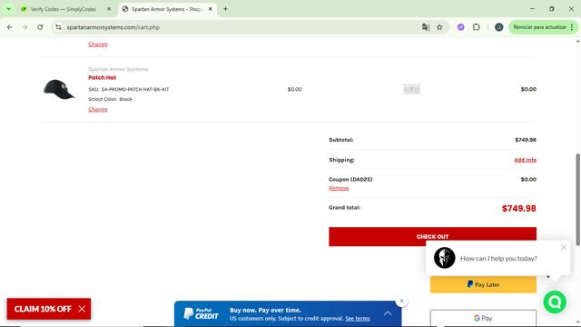The image size is (581, 327).
Task: Open the green live chat icon
Action: (x=555, y=302)
